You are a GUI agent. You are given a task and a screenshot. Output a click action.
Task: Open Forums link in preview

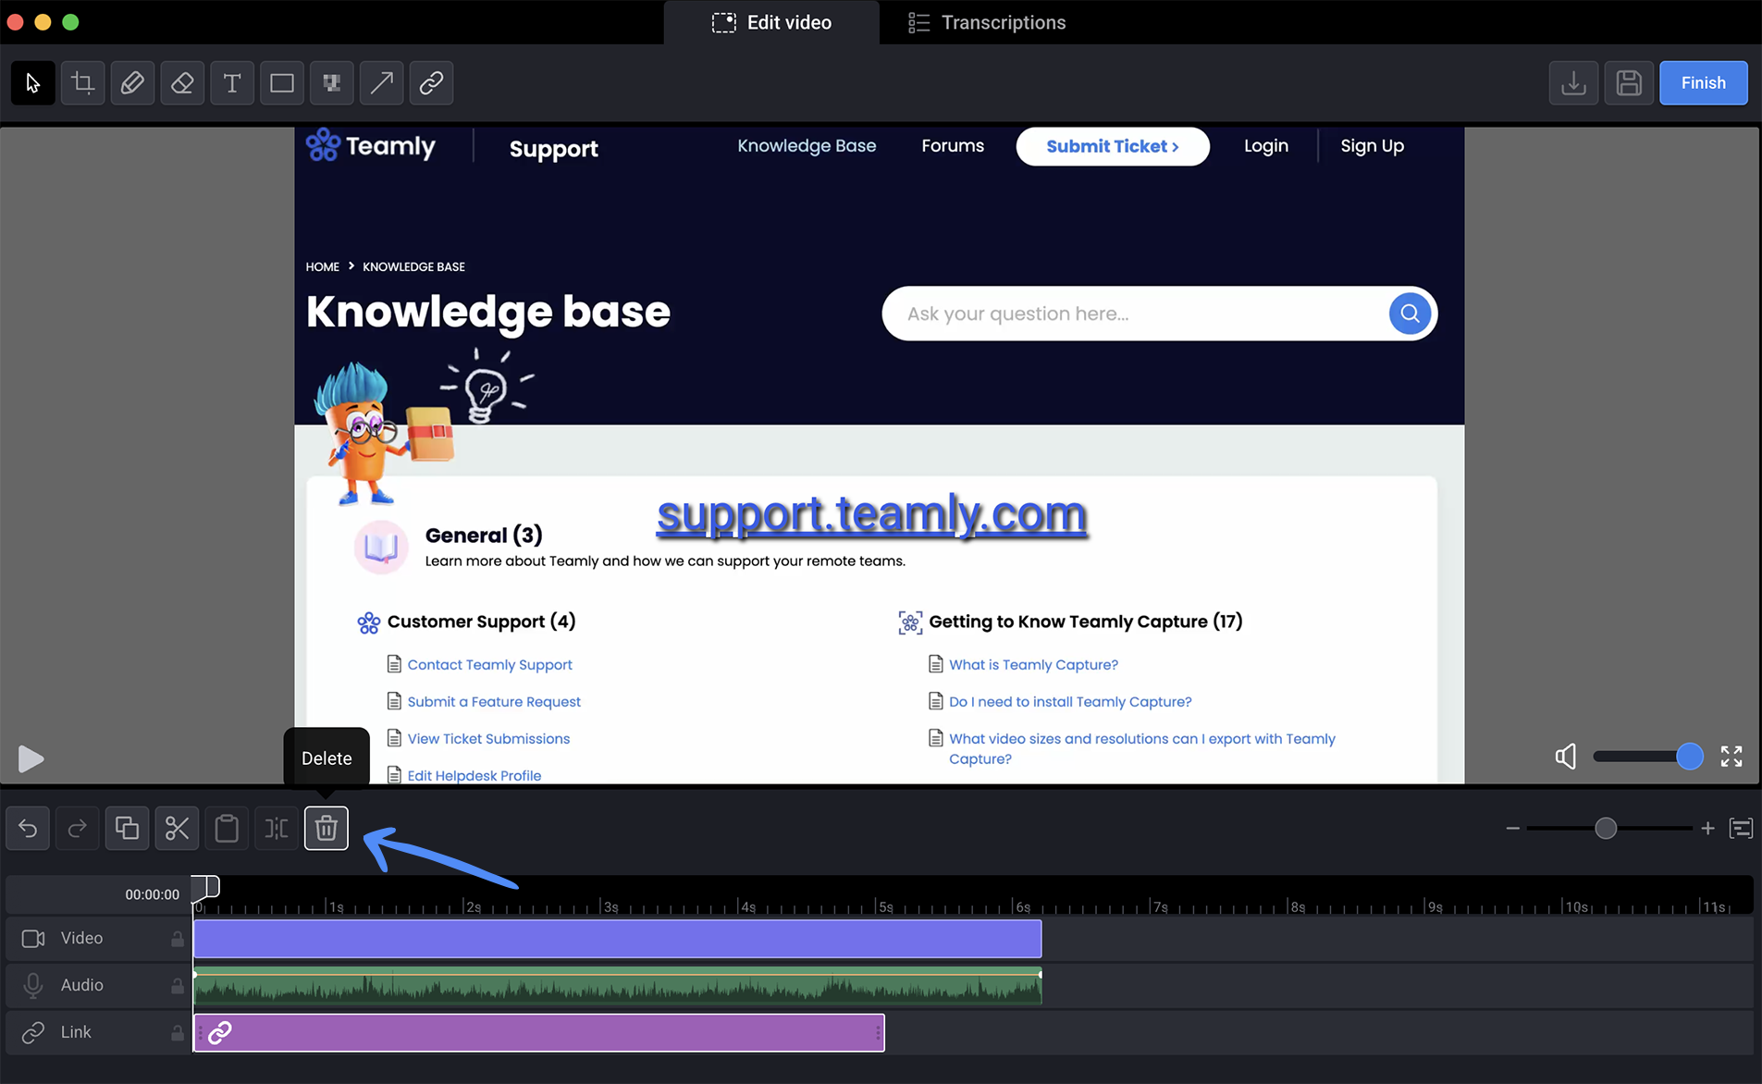[x=953, y=145]
